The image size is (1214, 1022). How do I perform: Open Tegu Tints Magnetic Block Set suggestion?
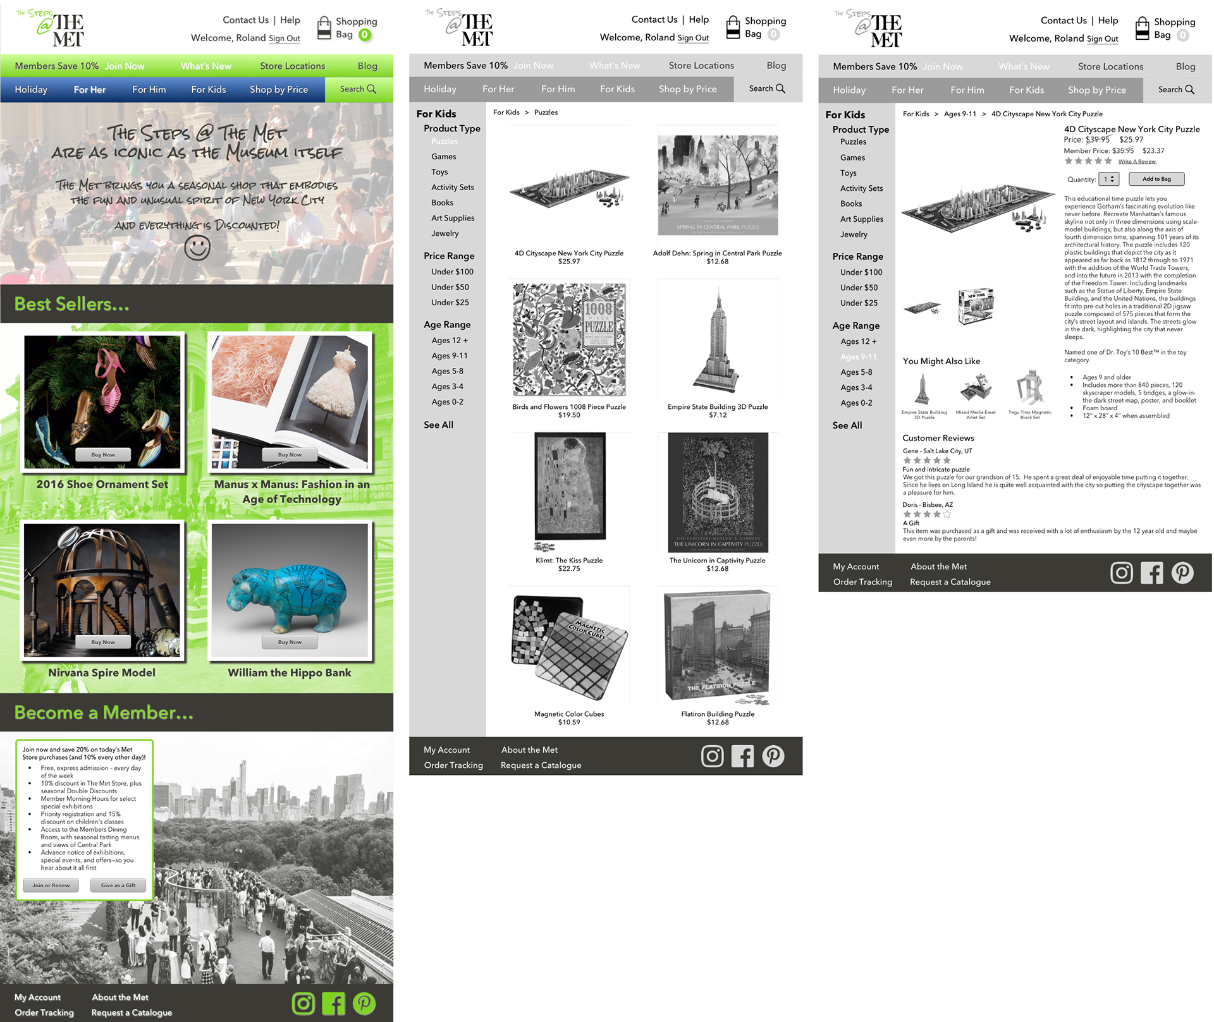click(1029, 389)
